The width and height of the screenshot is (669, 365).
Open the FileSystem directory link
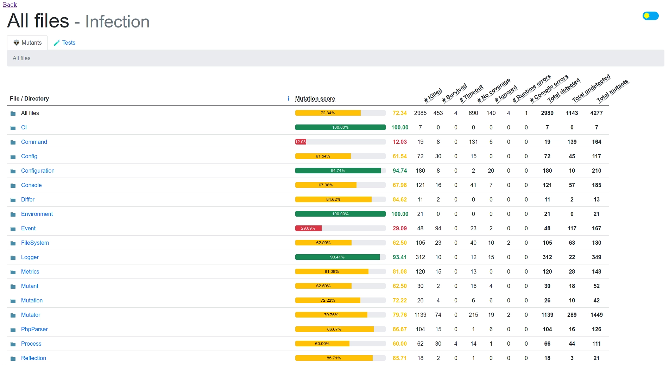coord(35,243)
